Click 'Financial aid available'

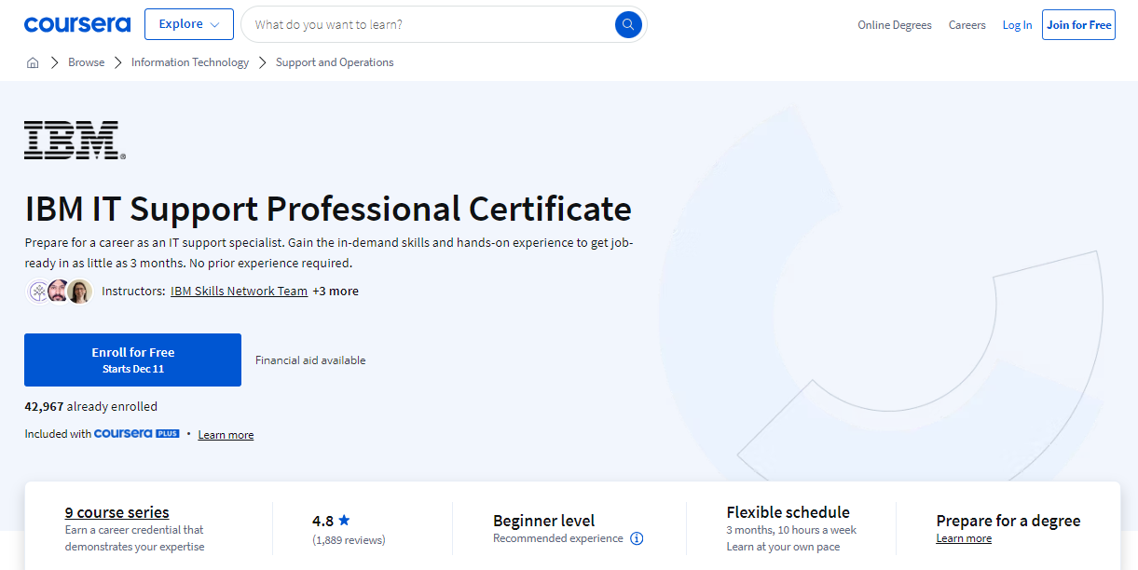click(x=310, y=360)
